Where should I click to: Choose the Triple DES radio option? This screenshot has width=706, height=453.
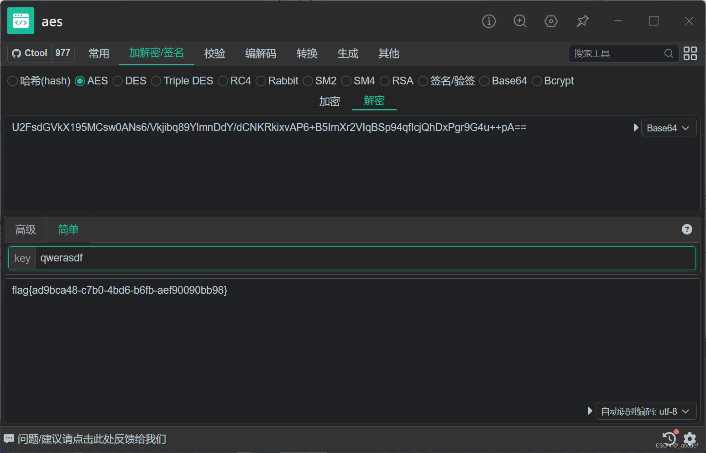(156, 81)
